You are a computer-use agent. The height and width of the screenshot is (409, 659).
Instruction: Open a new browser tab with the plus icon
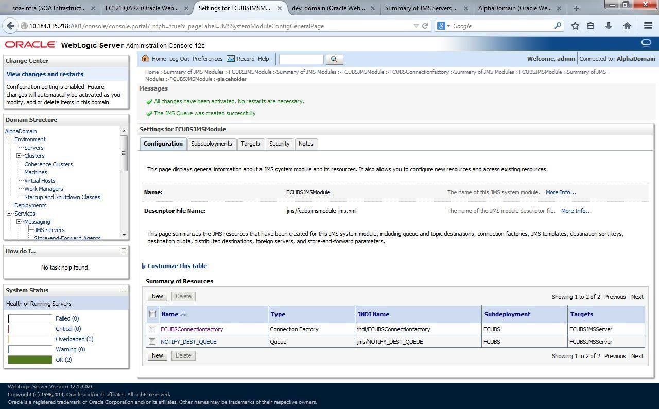[x=576, y=8]
